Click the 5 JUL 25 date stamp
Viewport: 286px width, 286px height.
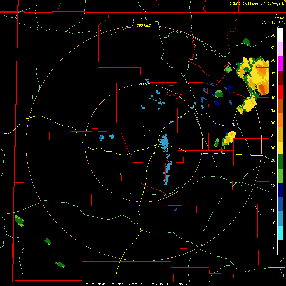(172, 284)
